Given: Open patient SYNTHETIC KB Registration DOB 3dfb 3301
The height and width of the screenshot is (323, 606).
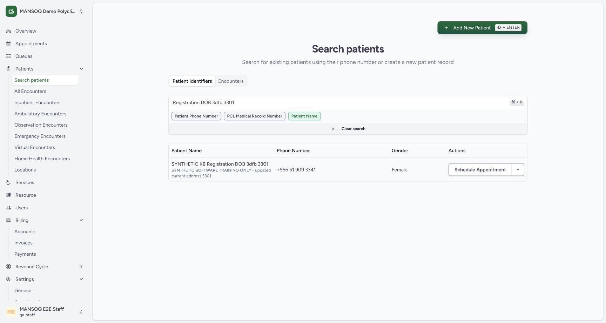Looking at the screenshot, I should tap(220, 164).
